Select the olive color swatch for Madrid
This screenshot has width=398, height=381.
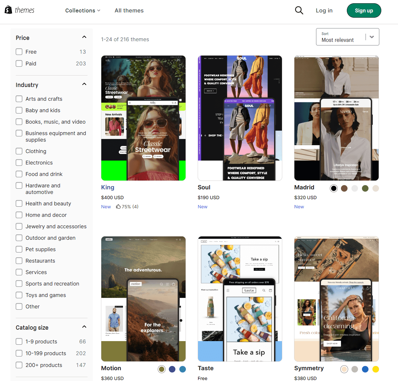[365, 188]
